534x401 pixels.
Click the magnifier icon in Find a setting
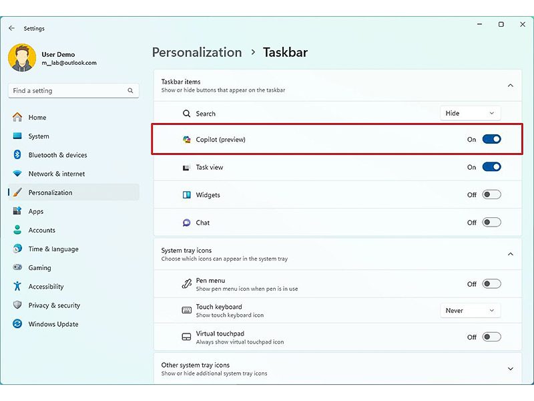tap(130, 91)
